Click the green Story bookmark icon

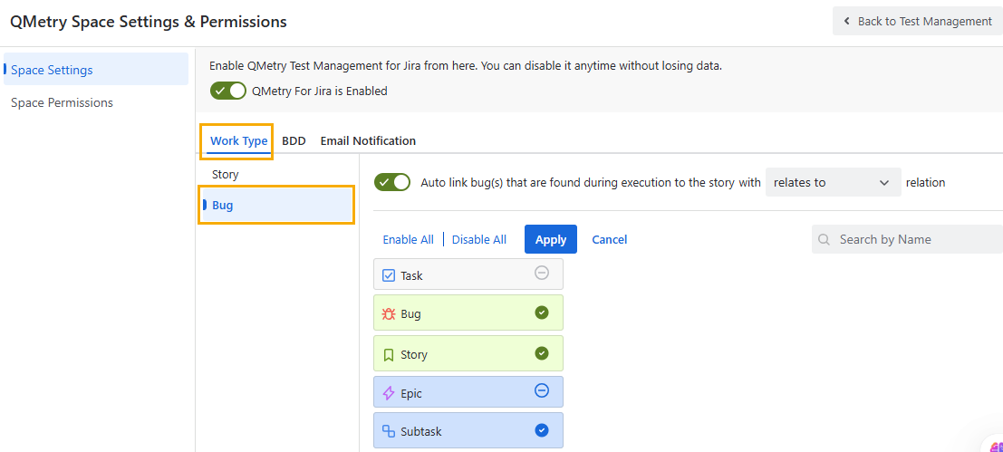389,355
